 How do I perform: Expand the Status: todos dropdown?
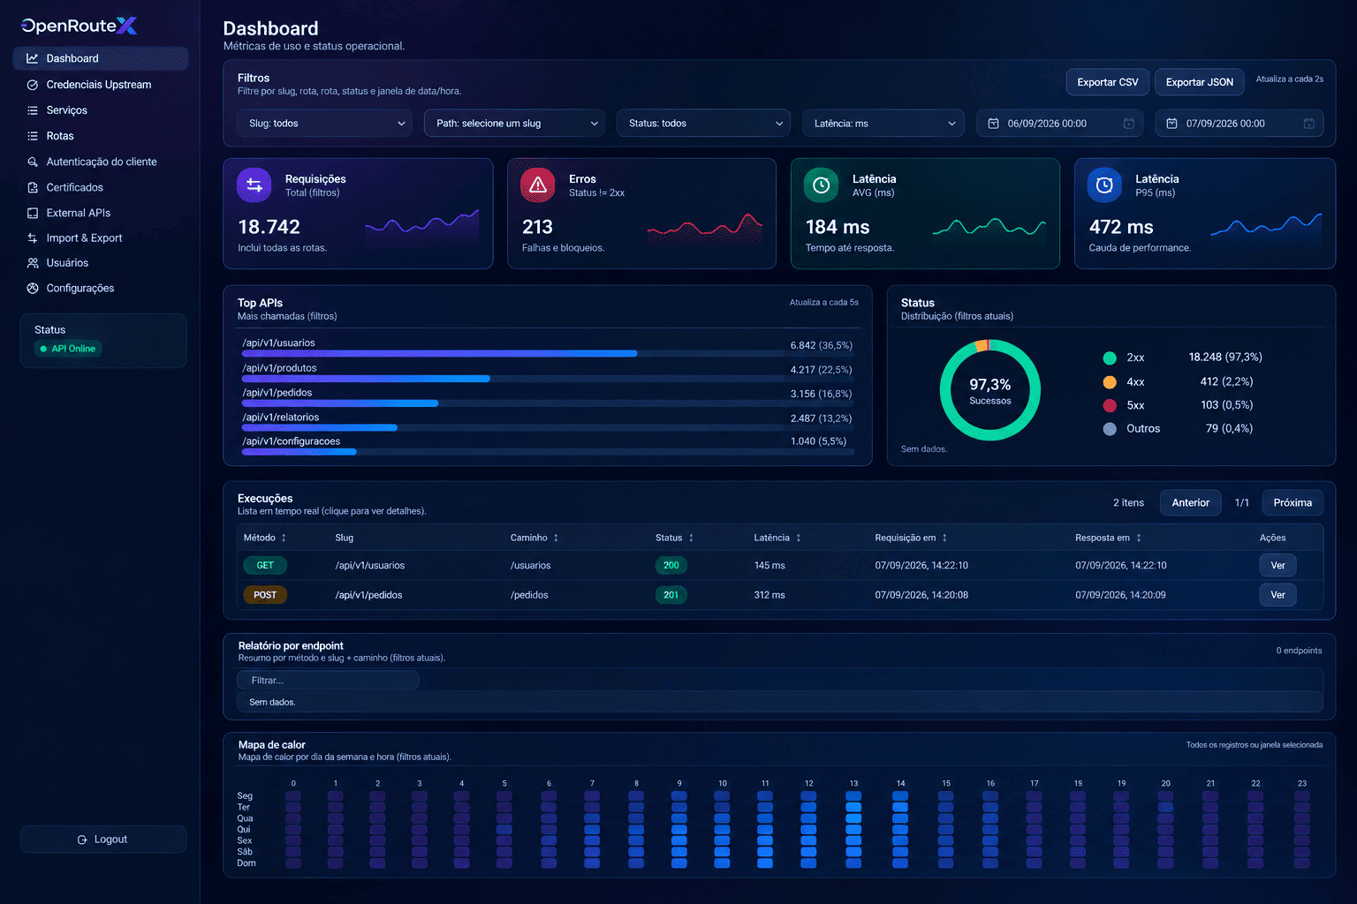[703, 124]
